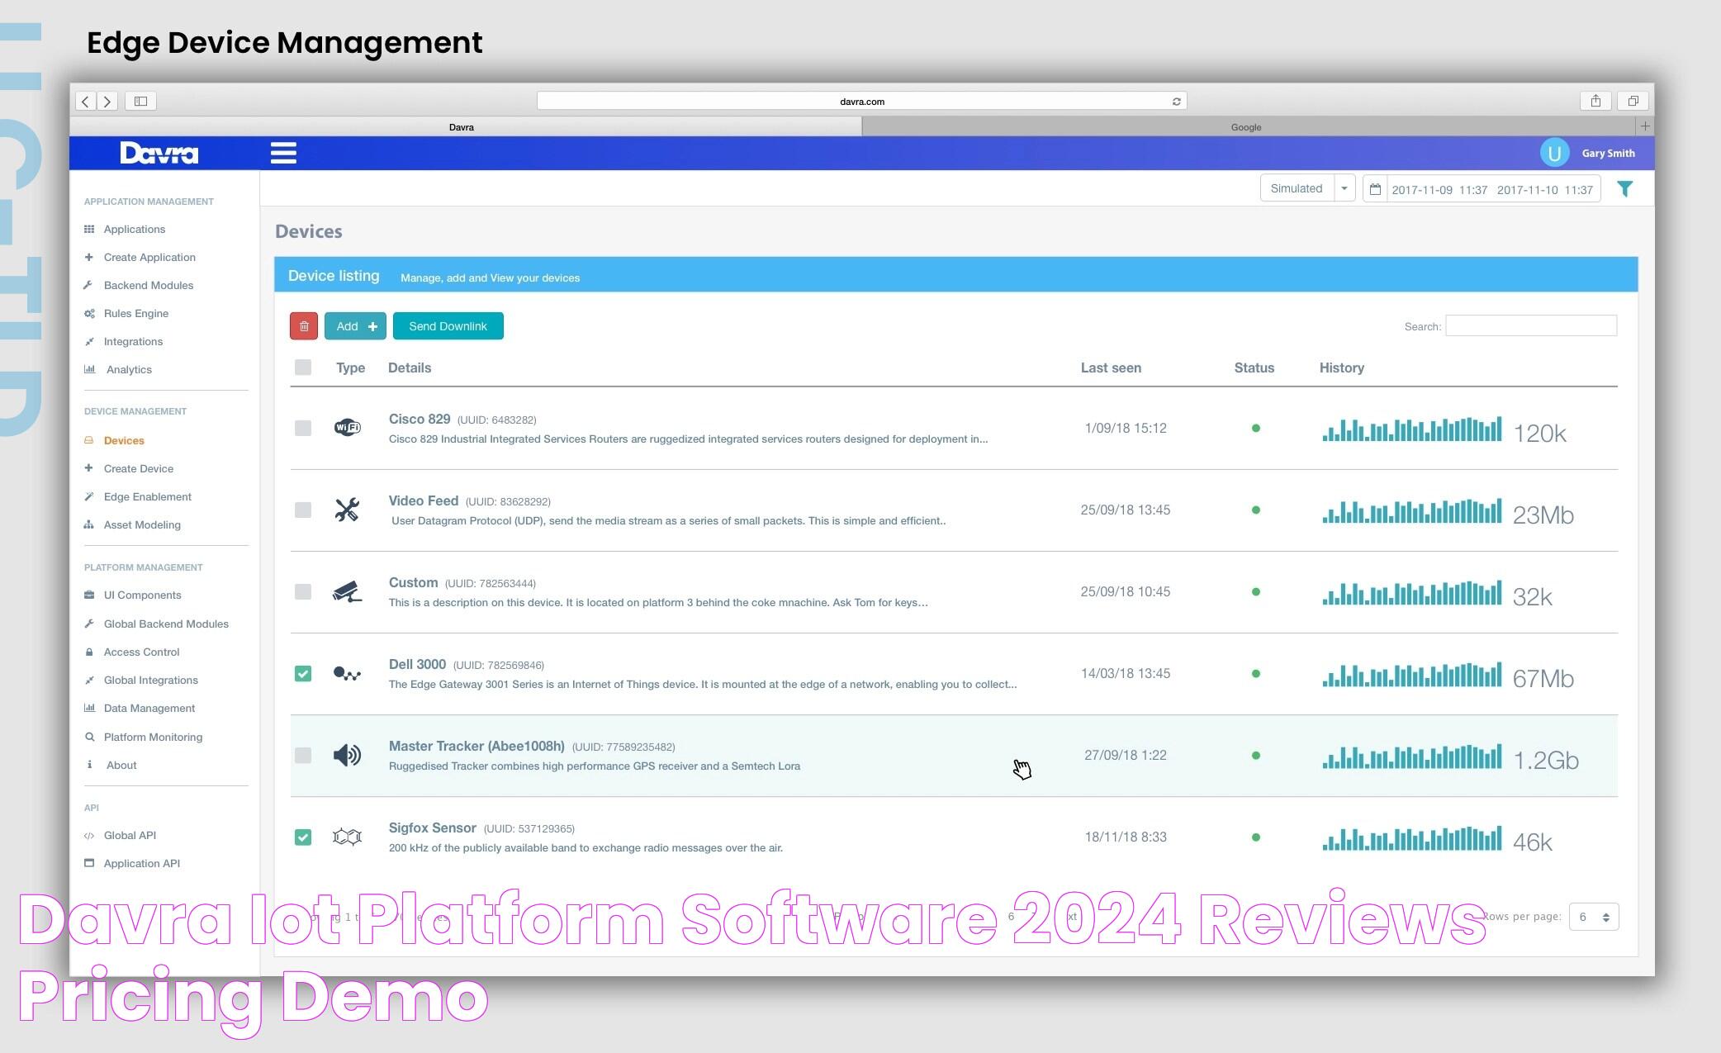This screenshot has height=1053, width=1721.
Task: Uncheck the Dell 3000 row checkbox
Action: [x=303, y=674]
